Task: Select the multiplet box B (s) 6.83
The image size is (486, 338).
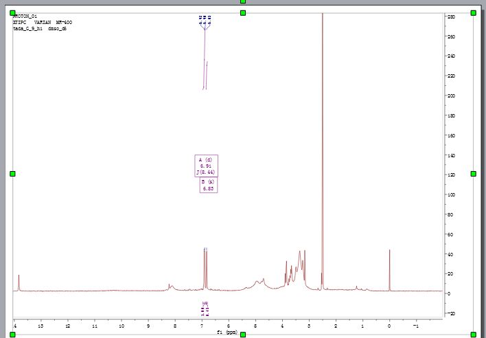Action: [209, 185]
